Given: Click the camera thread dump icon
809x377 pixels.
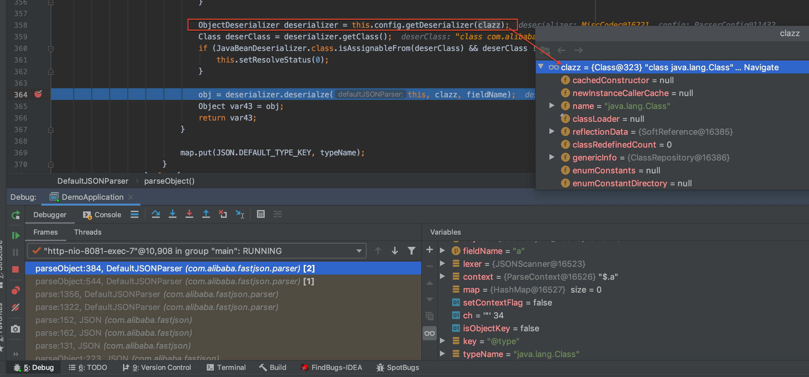Looking at the screenshot, I should [x=15, y=329].
